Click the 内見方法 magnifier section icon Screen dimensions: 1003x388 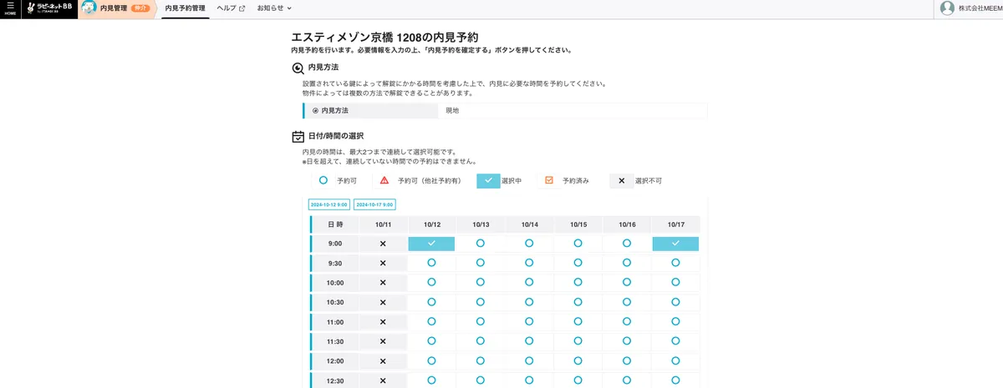click(298, 69)
